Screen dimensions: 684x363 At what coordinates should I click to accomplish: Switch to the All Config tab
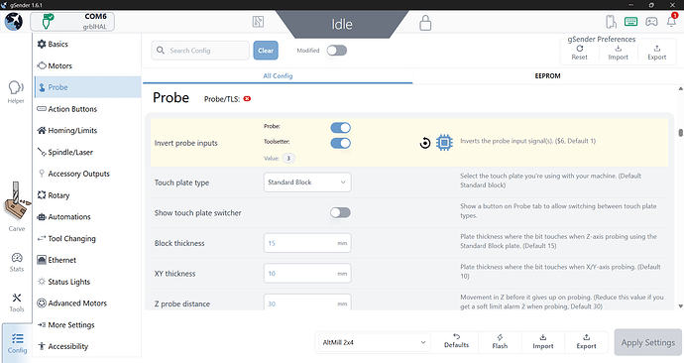point(278,76)
